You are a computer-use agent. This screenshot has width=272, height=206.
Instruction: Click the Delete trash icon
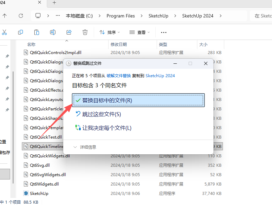coord(85,32)
